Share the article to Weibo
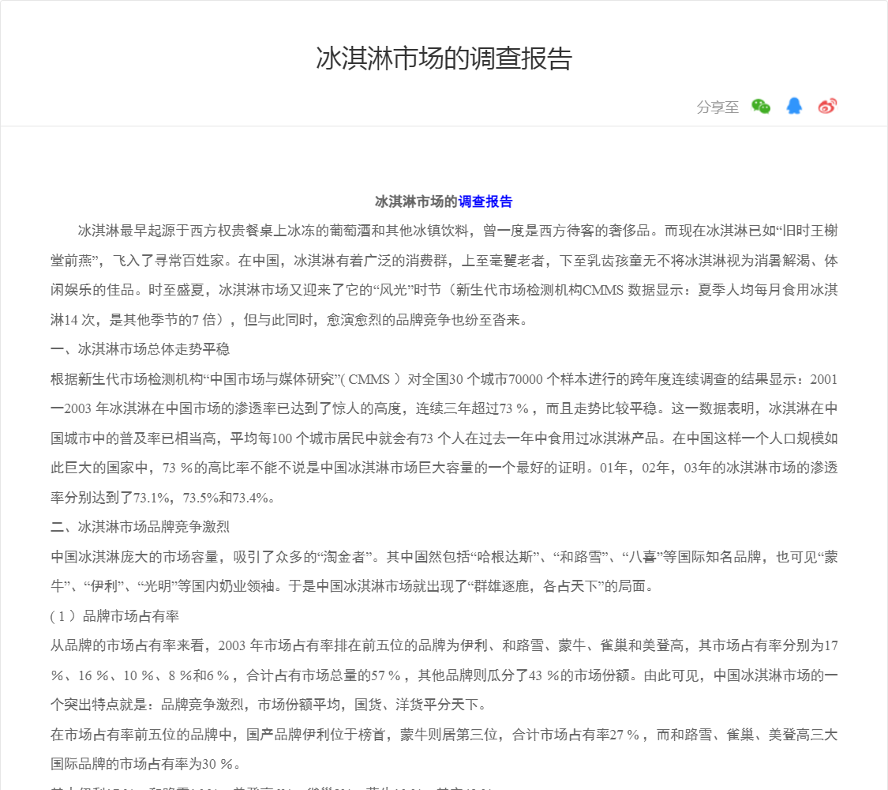The height and width of the screenshot is (790, 888). coord(827,106)
